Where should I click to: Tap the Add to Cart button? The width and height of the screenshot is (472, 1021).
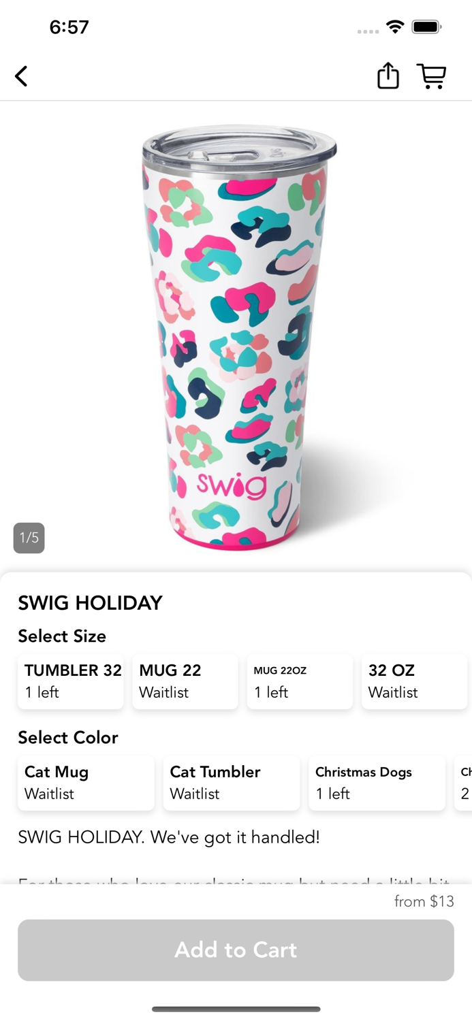[x=236, y=950]
